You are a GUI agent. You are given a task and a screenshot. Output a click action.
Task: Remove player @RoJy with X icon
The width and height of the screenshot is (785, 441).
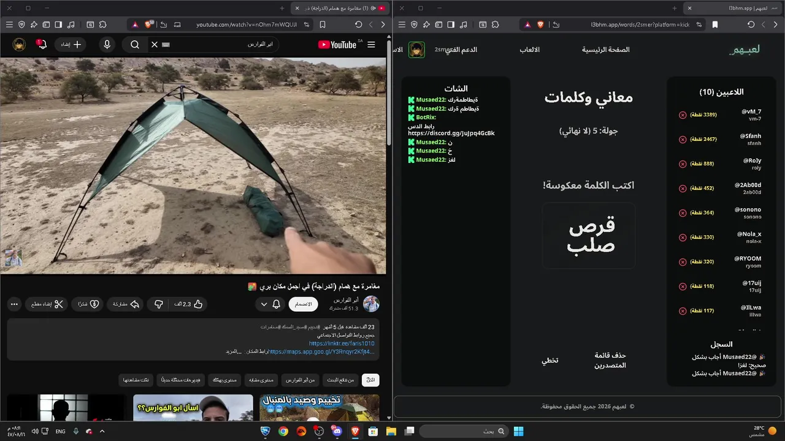[683, 164]
